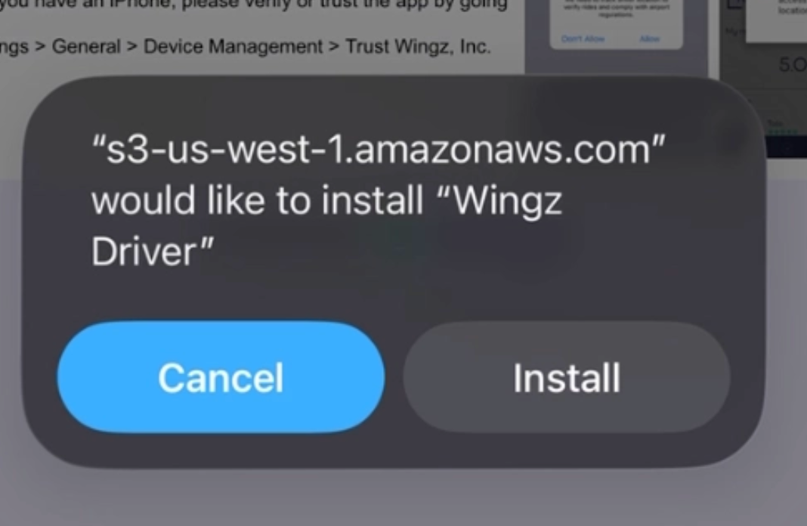The image size is (807, 526).
Task: Select "Device Management" in the instructions
Action: coord(233,47)
